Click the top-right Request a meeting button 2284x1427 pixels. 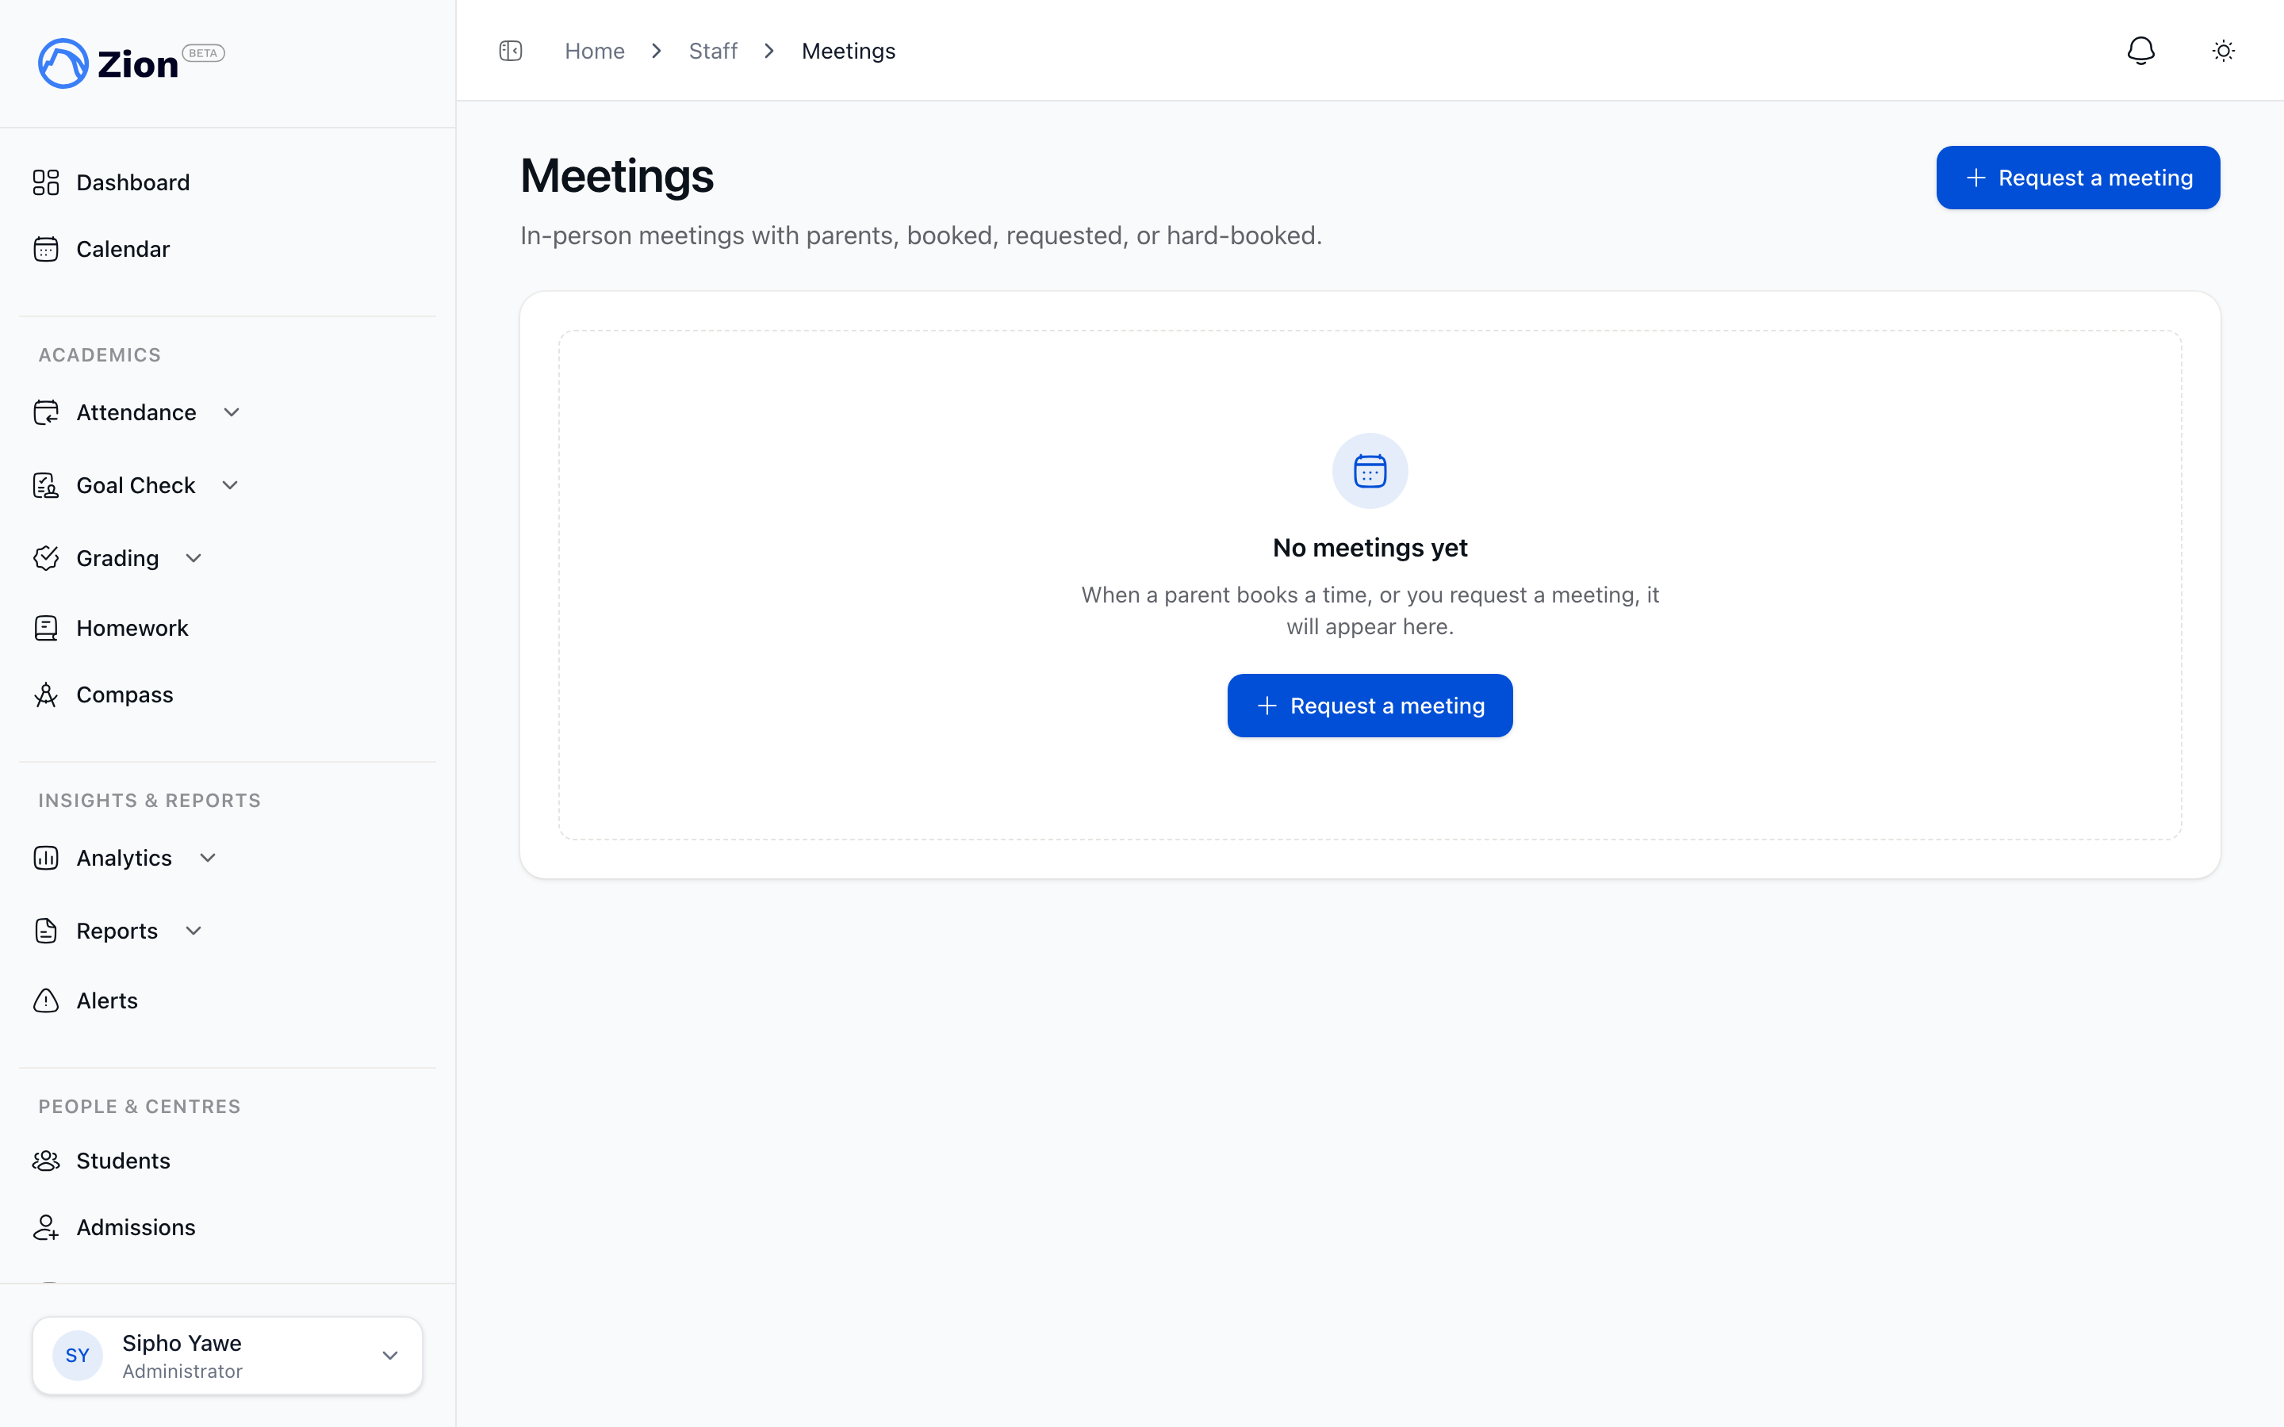(x=2077, y=178)
